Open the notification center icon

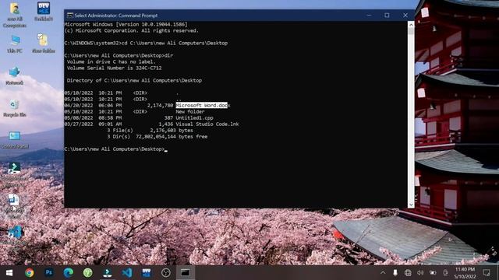click(487, 273)
